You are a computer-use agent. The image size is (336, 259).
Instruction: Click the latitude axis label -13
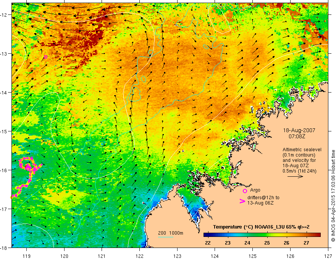[4, 54]
